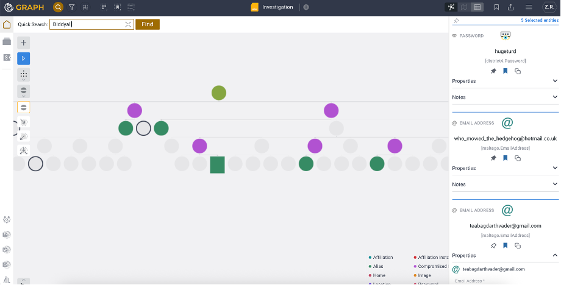The height and width of the screenshot is (285, 561).
Task: Click the Alias legend entry
Action: [x=376, y=267]
